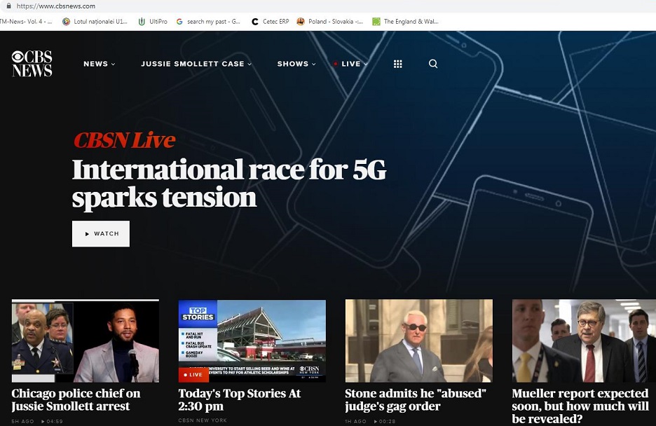This screenshot has width=656, height=426.
Task: Click the red LIVE badge on Top Stories
Action: pyautogui.click(x=193, y=375)
